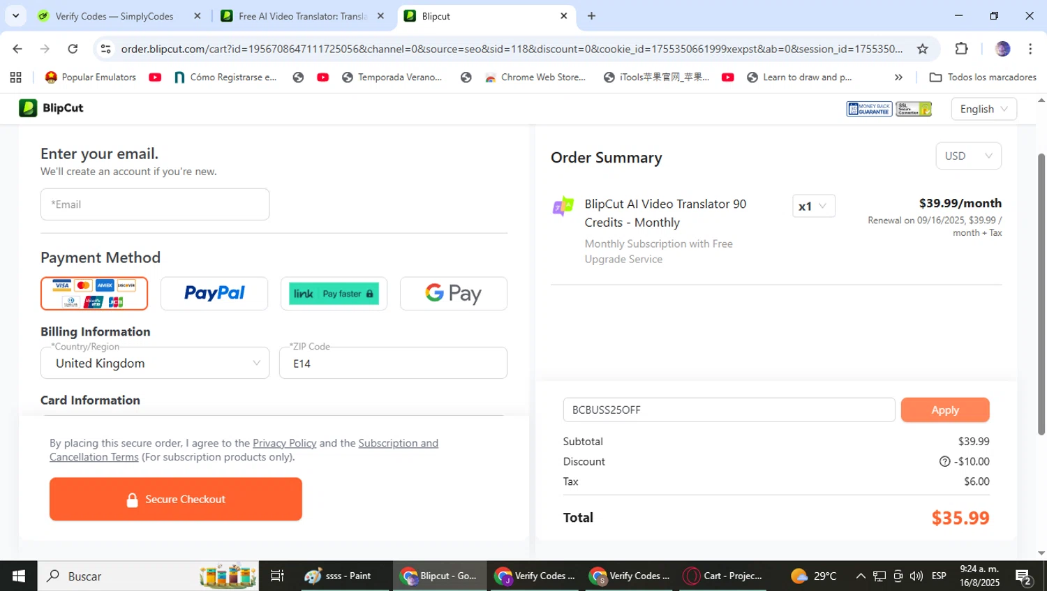
Task: Click the Money Back Guarantee badge
Action: point(869,109)
